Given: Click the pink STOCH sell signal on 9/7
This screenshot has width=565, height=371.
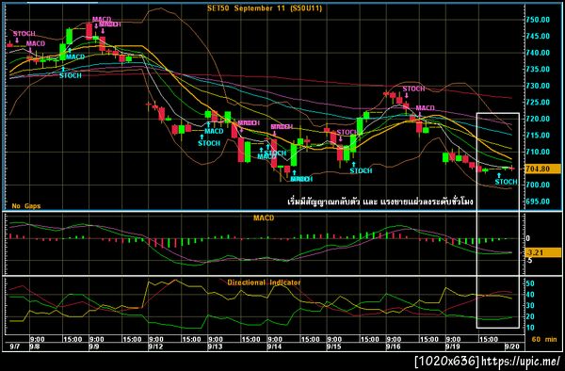Looking at the screenshot, I should 24,34.
